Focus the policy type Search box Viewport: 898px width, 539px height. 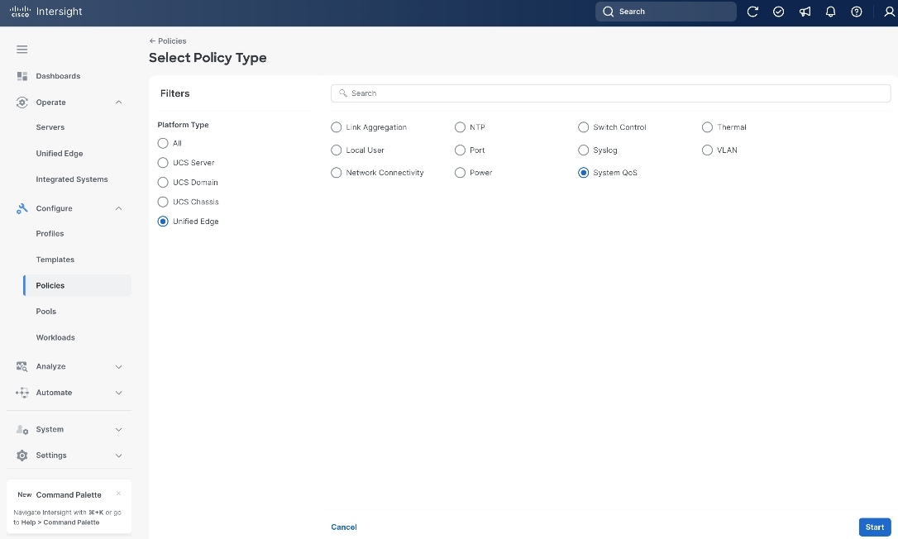(x=610, y=93)
